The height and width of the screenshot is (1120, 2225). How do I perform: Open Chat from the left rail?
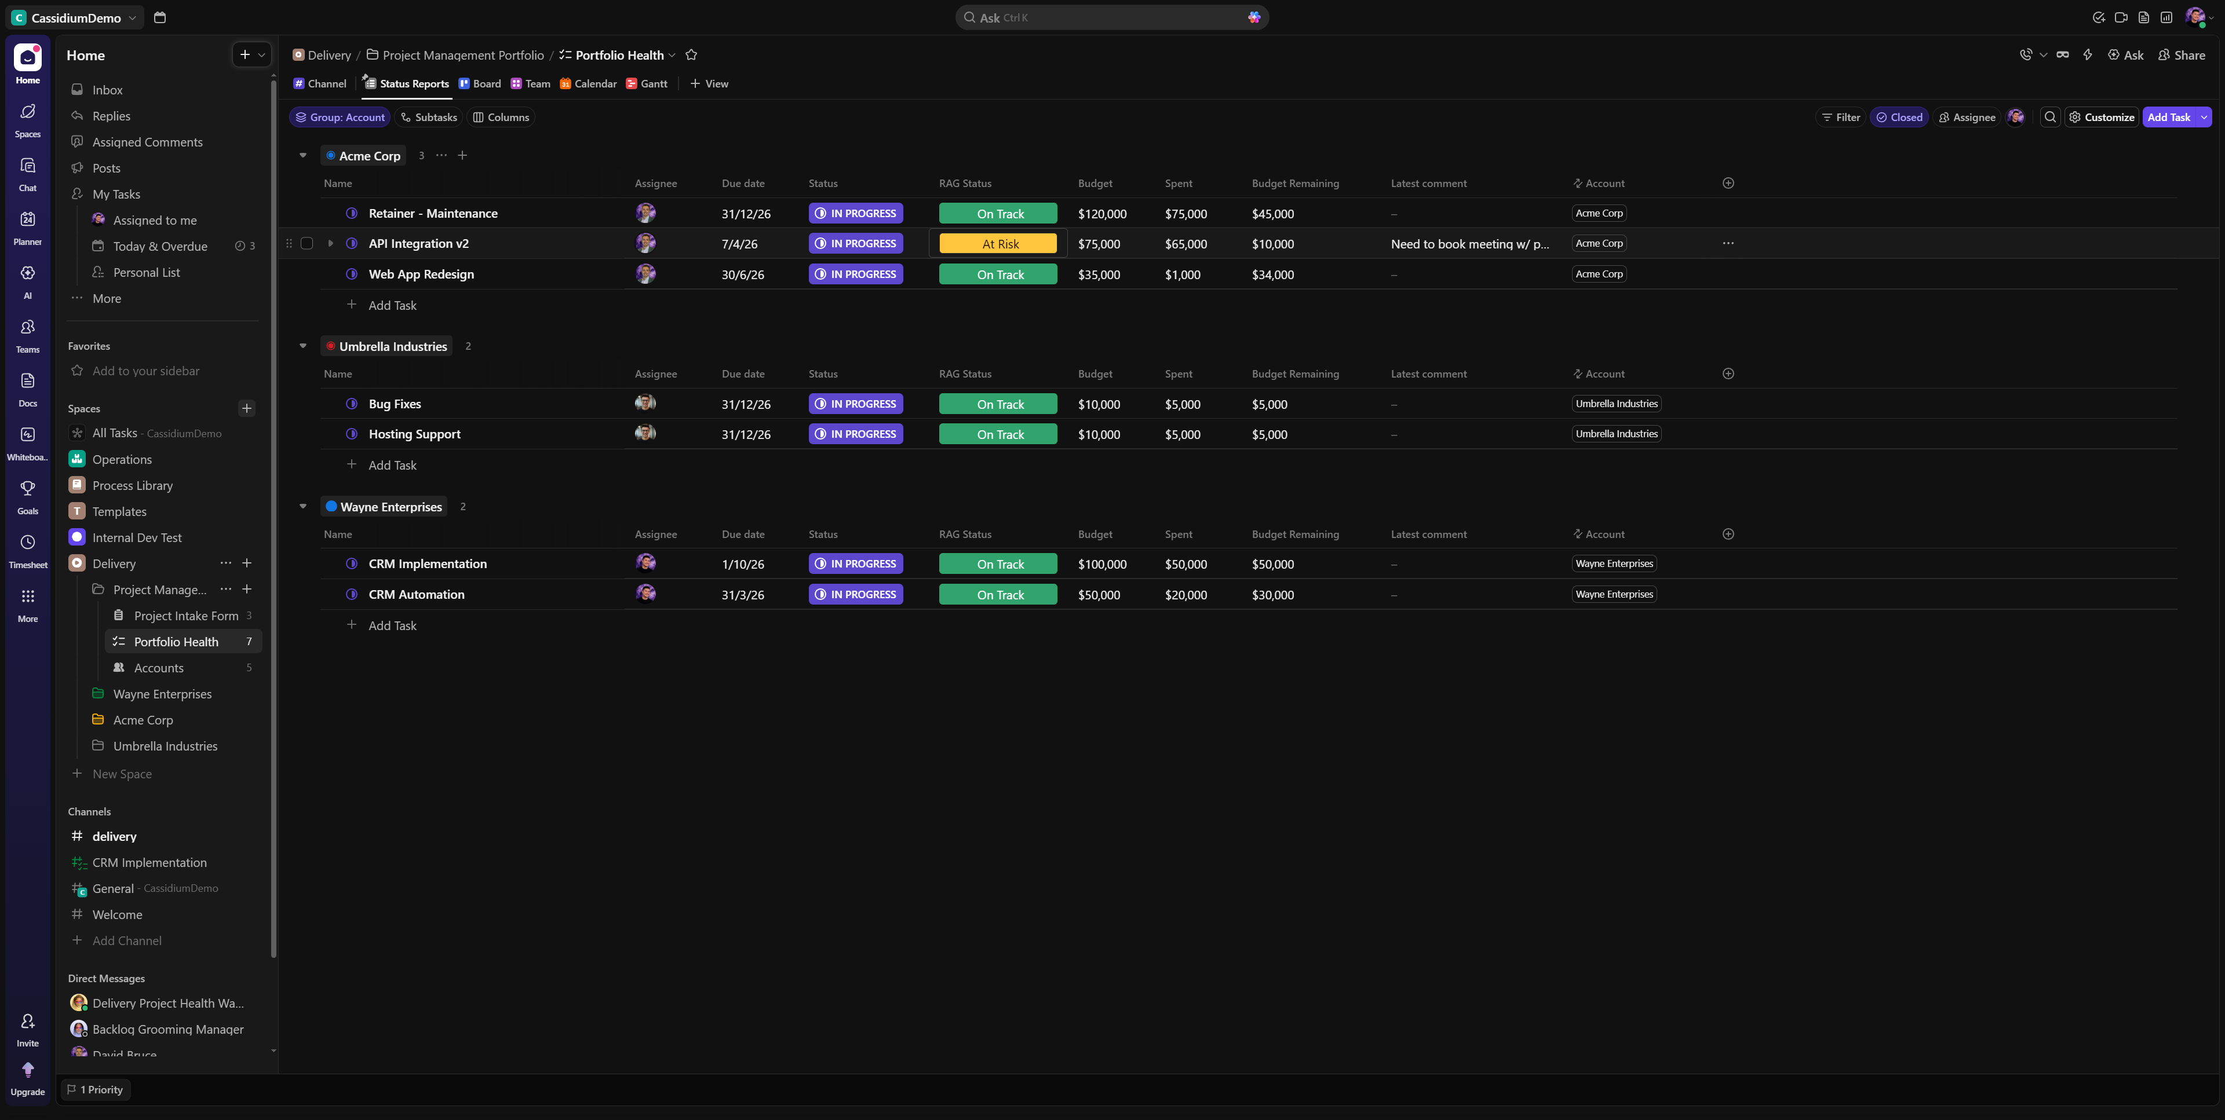[x=28, y=174]
